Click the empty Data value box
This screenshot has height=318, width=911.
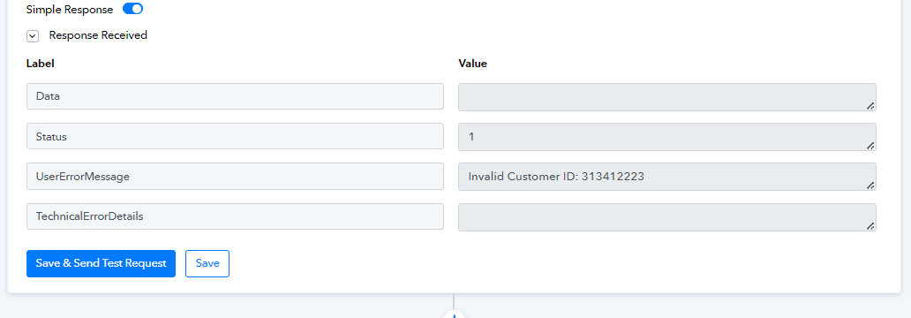pyautogui.click(x=667, y=97)
